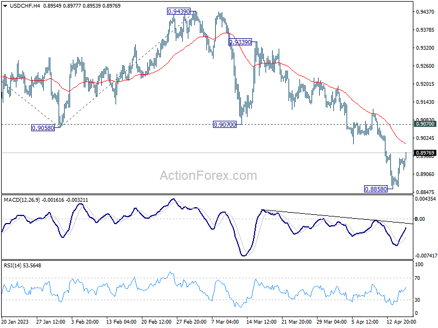This screenshot has height=328, width=438.
Task: Select the 0.94390 high price label
Action: (x=178, y=11)
